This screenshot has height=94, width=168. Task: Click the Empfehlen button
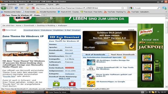[58, 30]
